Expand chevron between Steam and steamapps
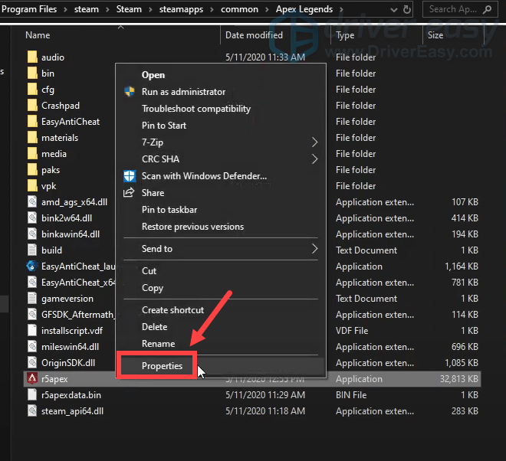Screen dimensions: 506x461 pos(150,9)
